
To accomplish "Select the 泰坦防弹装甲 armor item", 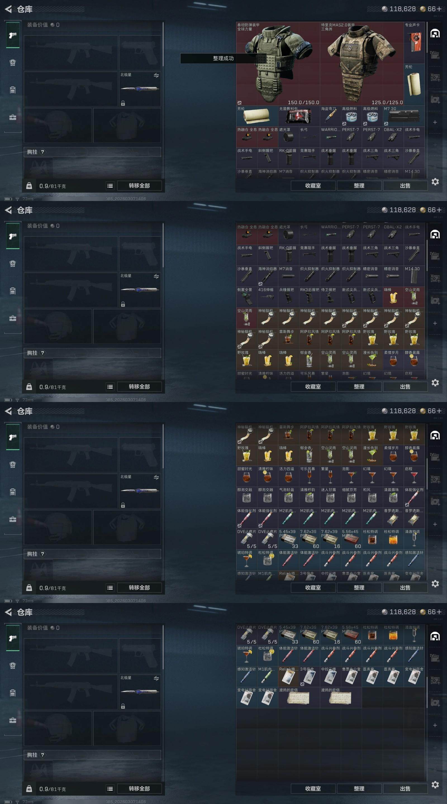I will (x=278, y=64).
